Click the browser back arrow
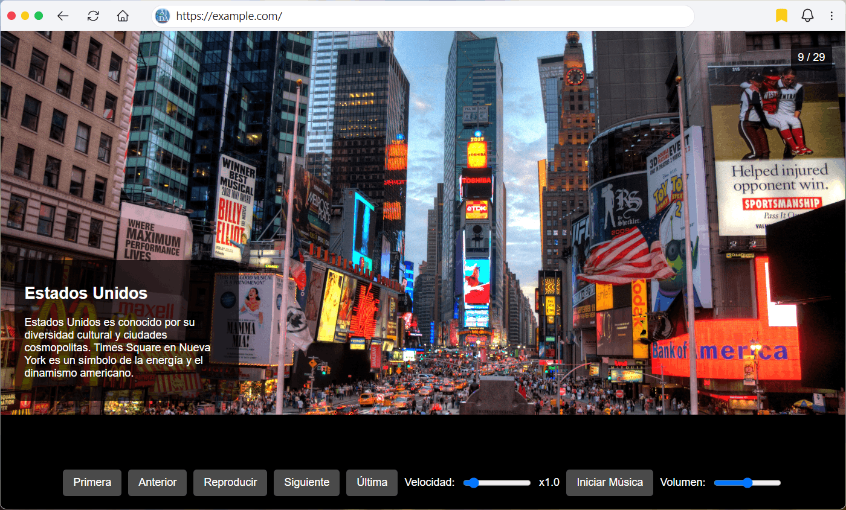This screenshot has width=846, height=510. pos(63,16)
